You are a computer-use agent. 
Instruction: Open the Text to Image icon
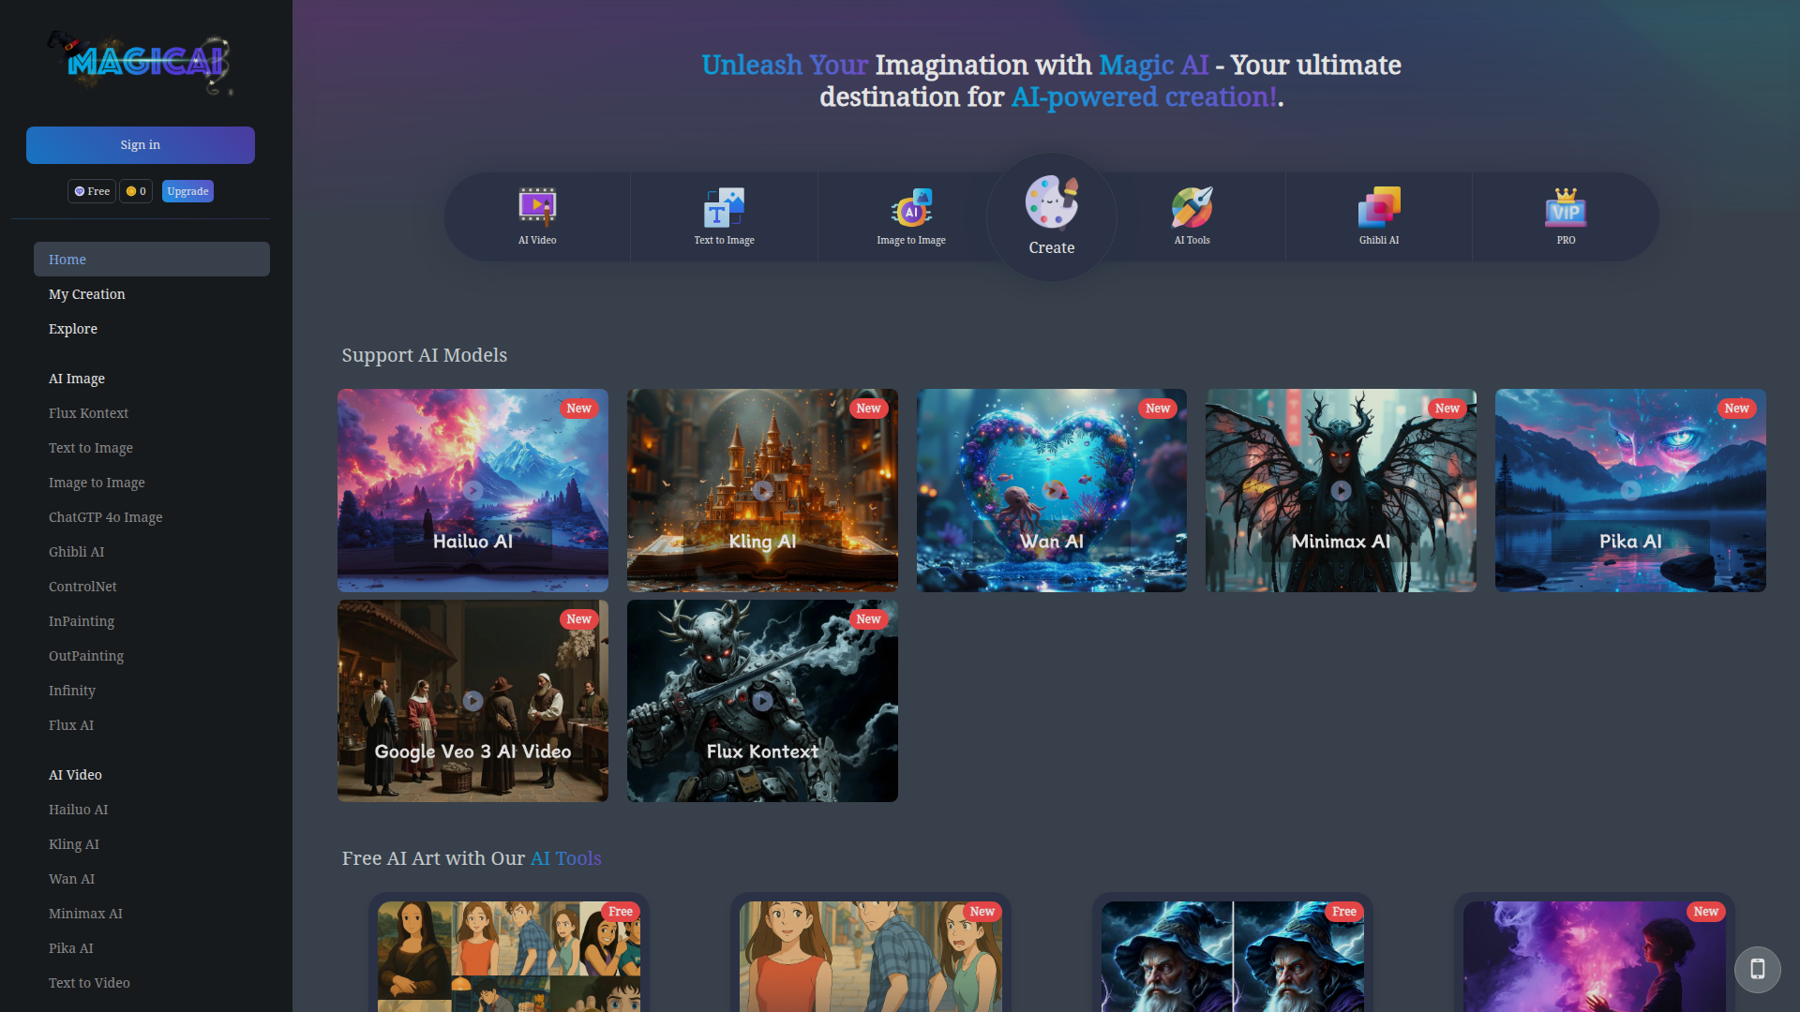[724, 207]
